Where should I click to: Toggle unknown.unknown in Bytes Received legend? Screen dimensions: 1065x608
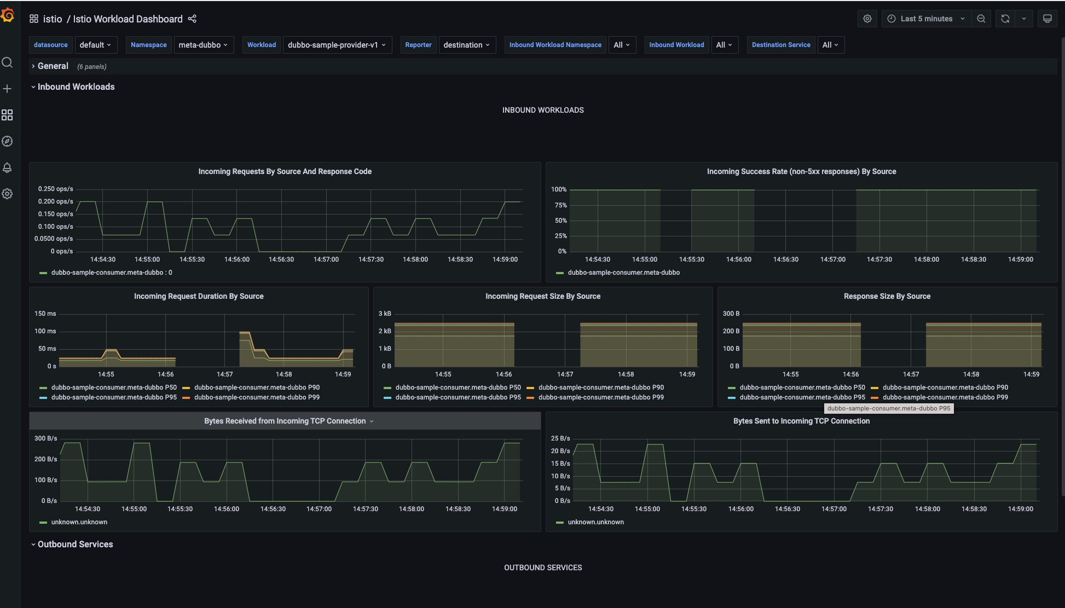coord(79,522)
